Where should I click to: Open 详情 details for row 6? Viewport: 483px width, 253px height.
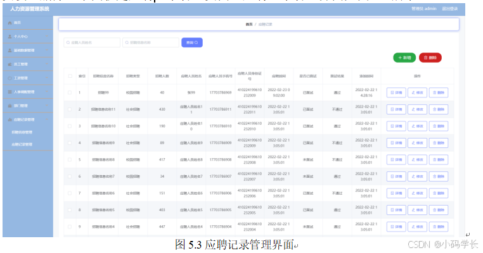[x=396, y=176]
